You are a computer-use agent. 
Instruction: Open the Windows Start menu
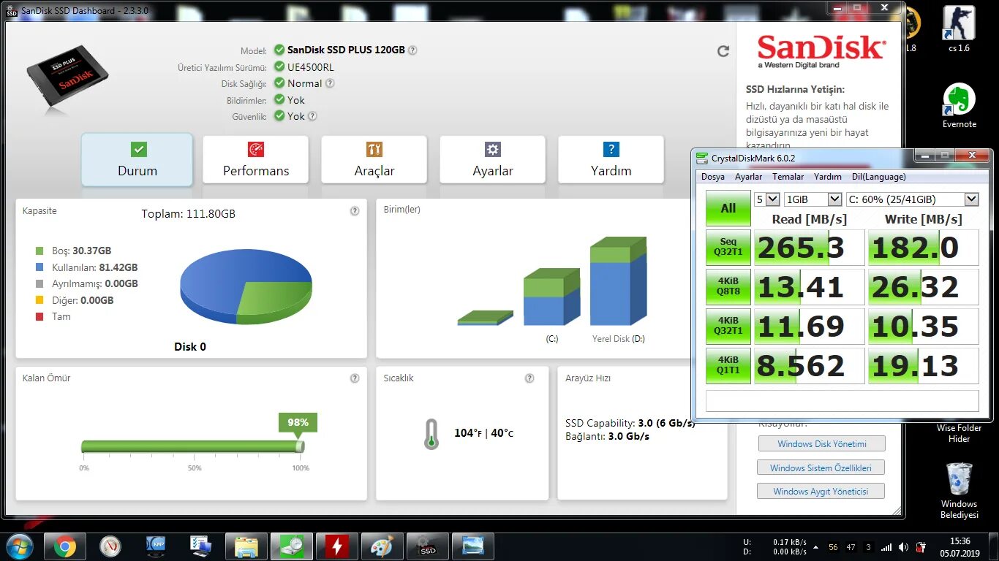coord(19,546)
